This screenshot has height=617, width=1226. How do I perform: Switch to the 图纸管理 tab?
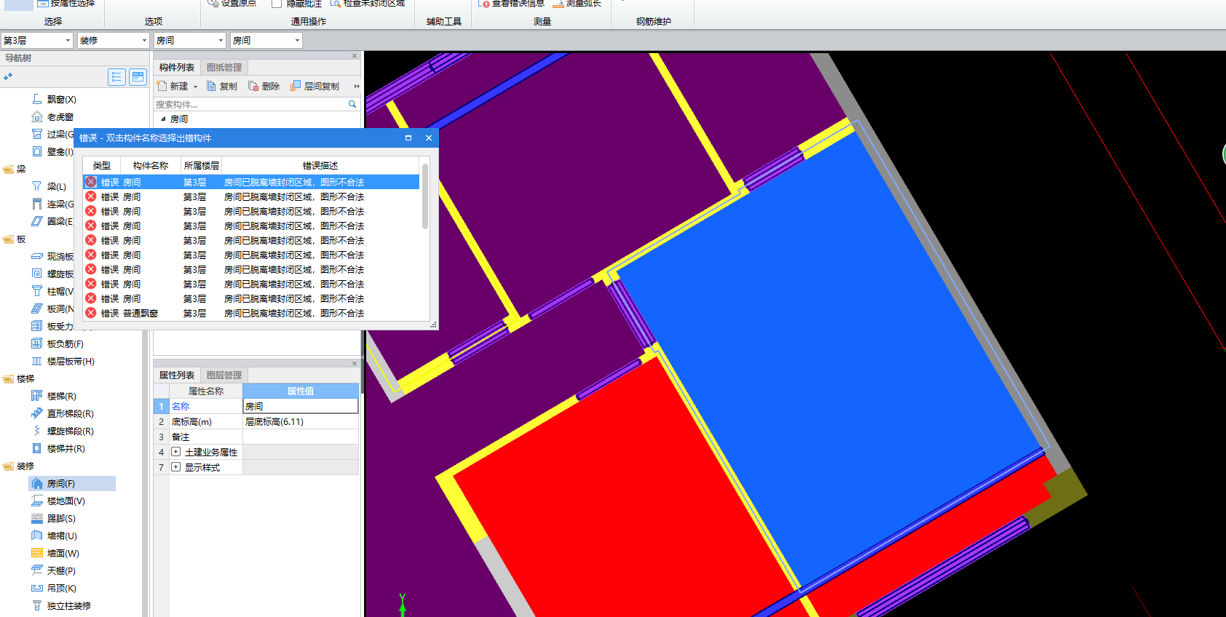[x=224, y=68]
